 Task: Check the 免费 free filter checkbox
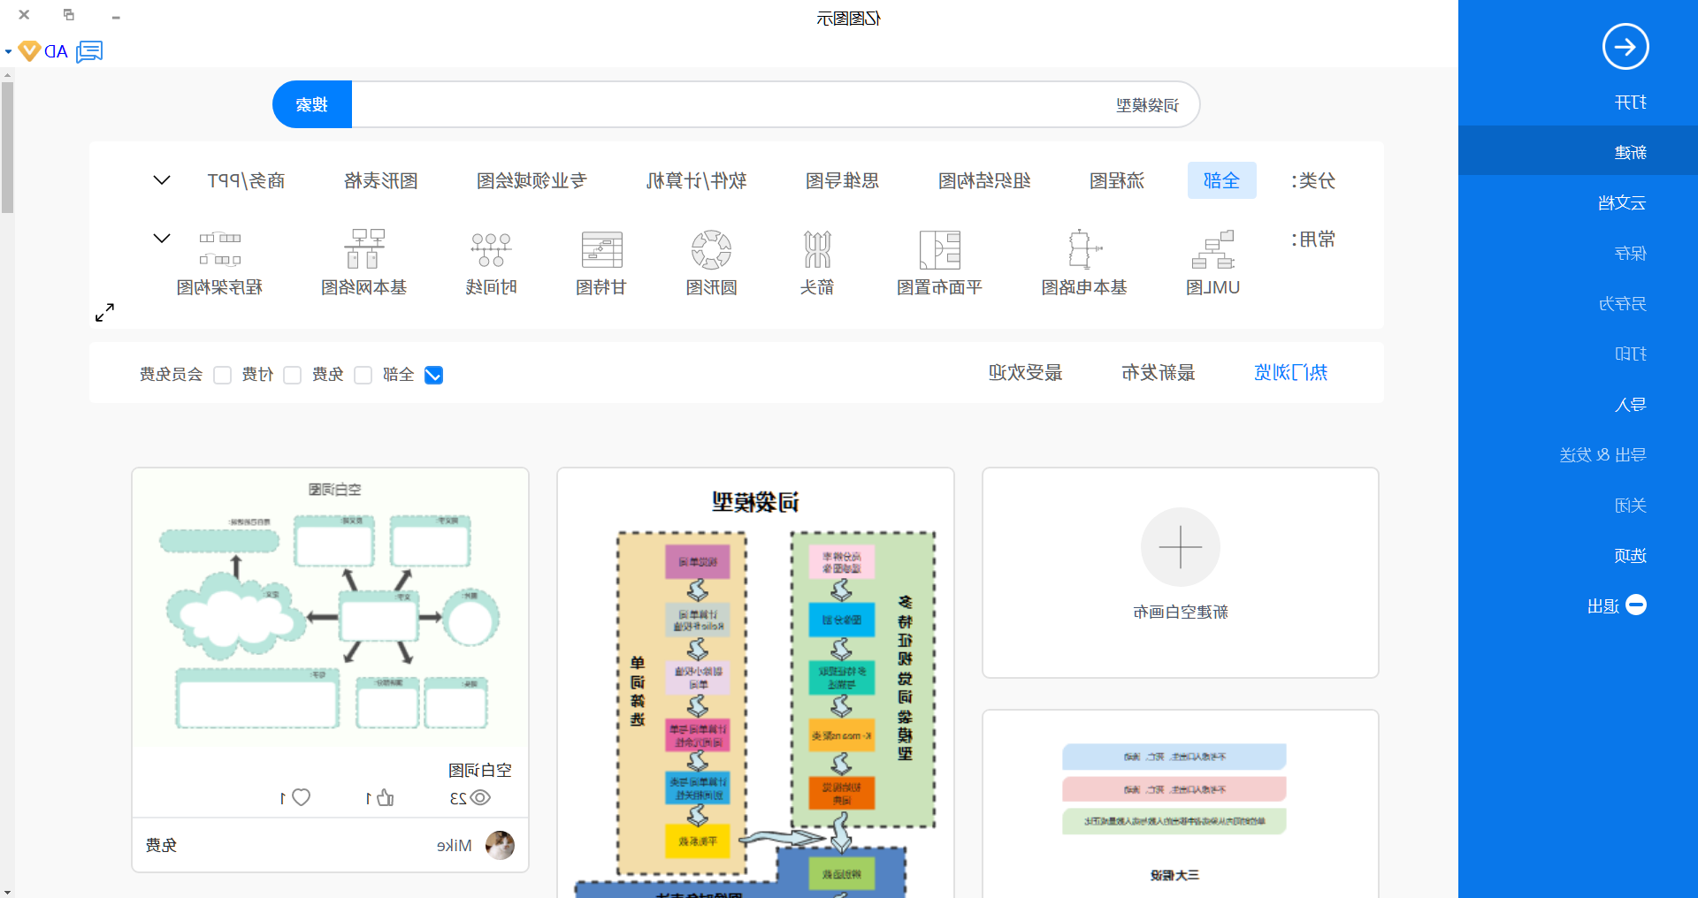point(363,375)
